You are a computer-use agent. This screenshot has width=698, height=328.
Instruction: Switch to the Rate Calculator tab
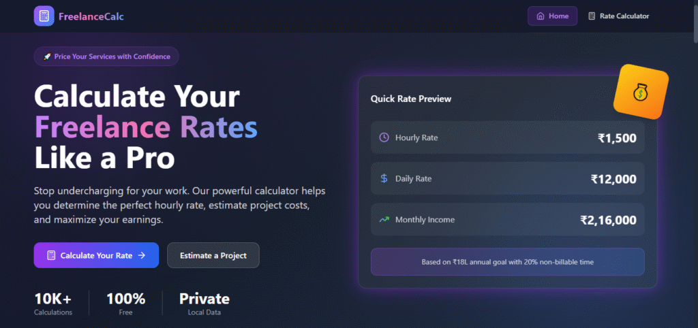click(618, 16)
